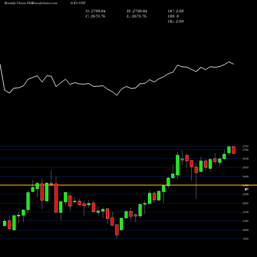
Task: Click the lowest red candlestick at the chart bottom
Action: click(117, 230)
